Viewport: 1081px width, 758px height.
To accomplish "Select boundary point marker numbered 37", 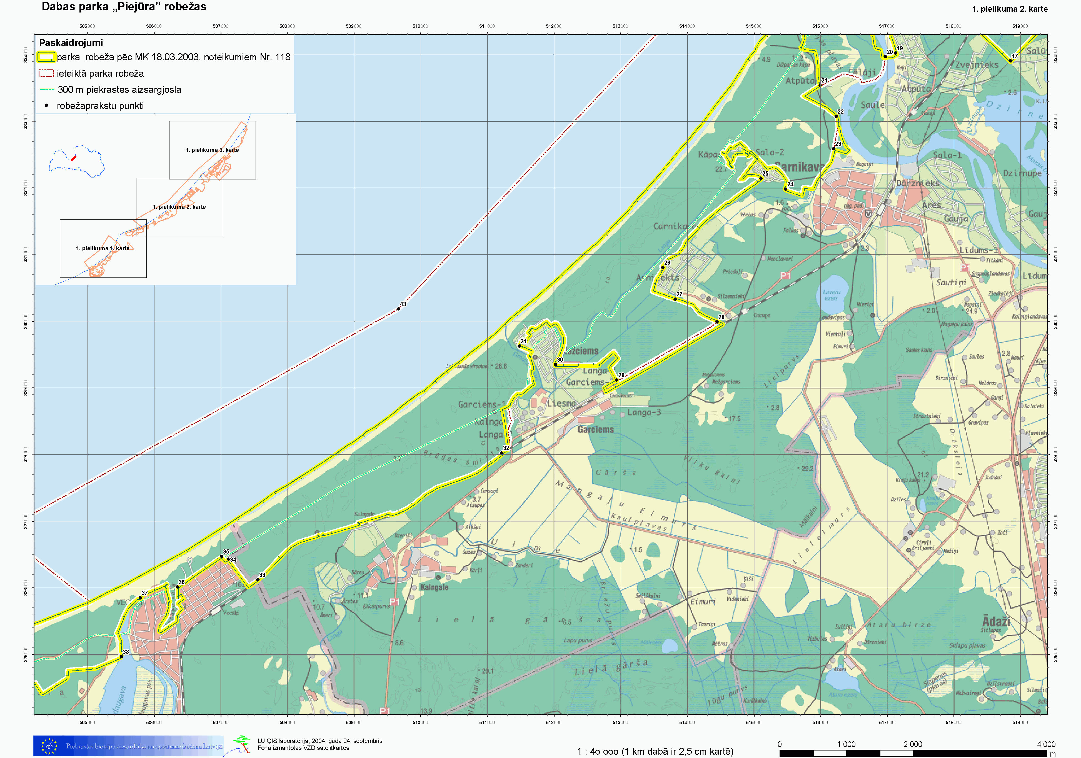I will pos(140,598).
